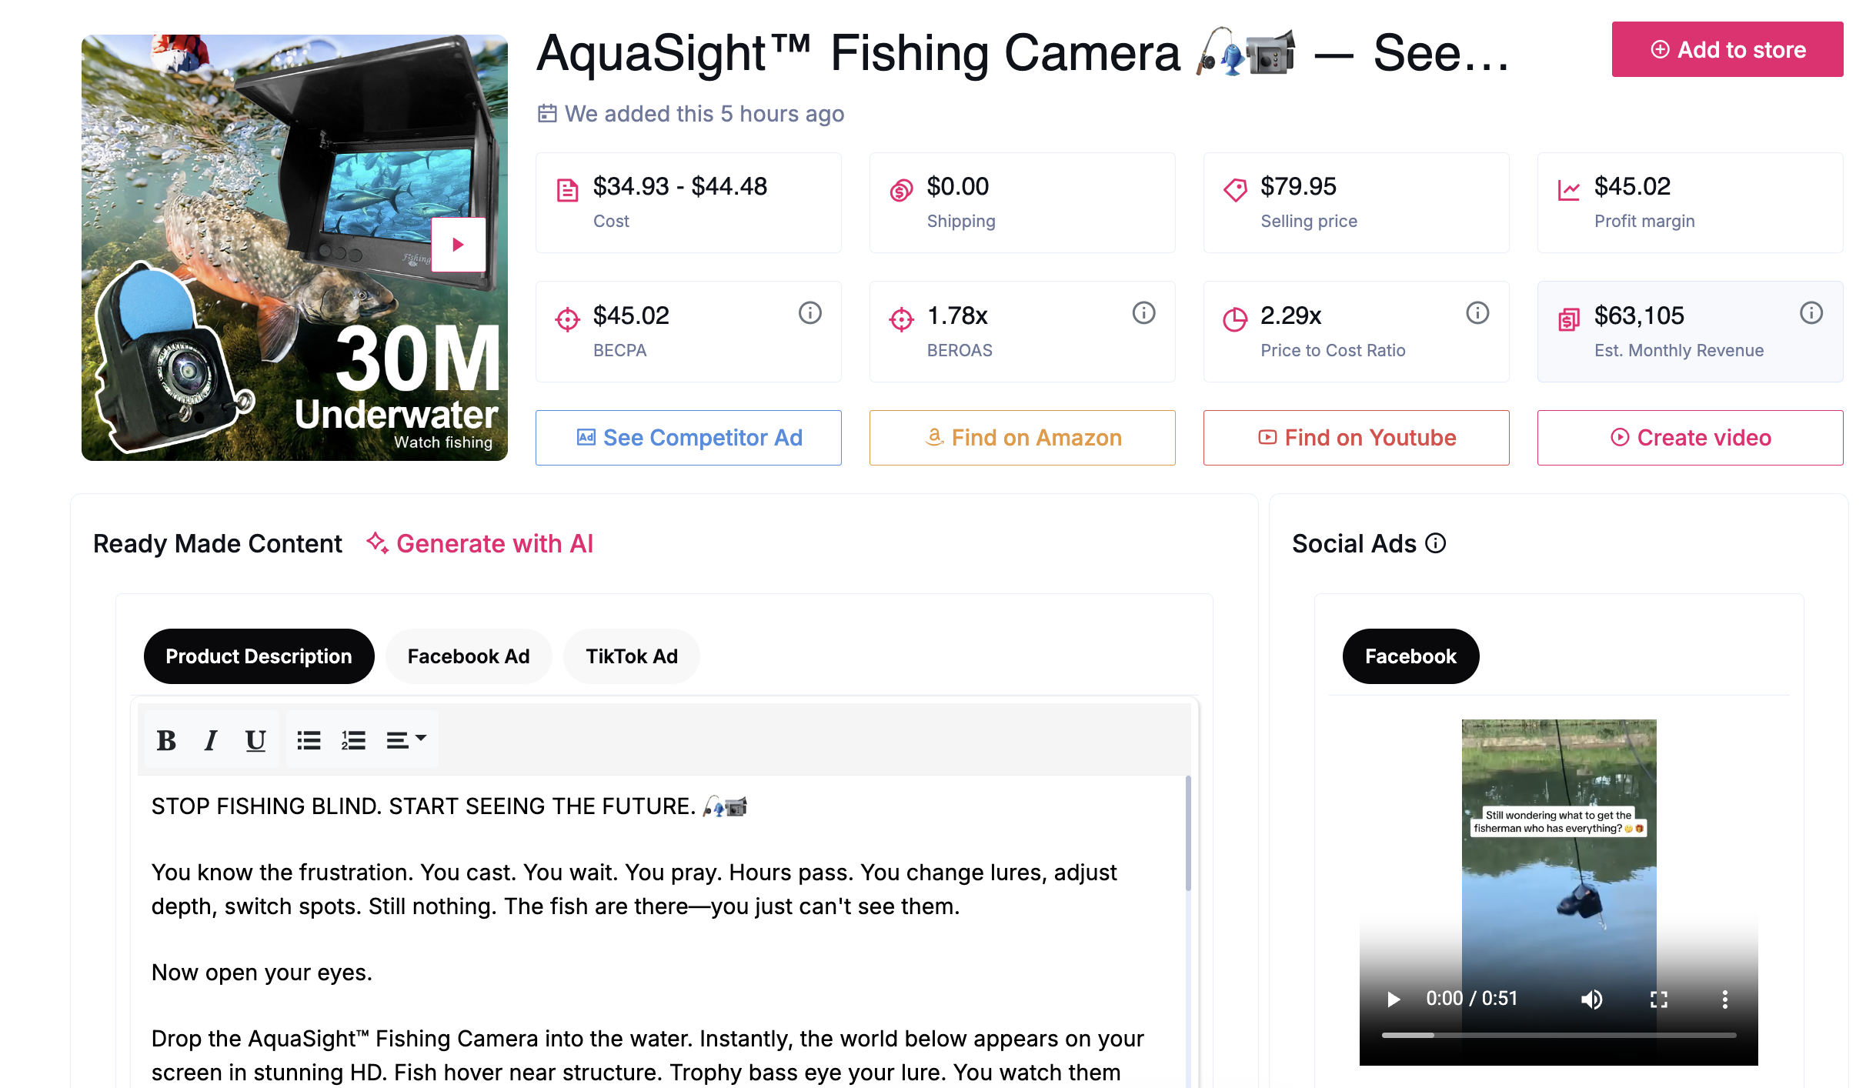Insert a numbered list

[x=353, y=740]
